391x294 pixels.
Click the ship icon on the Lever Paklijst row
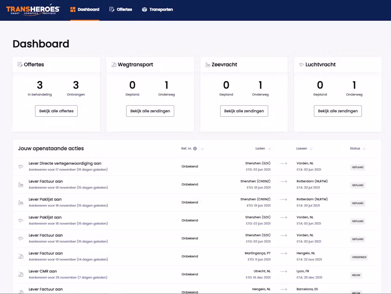click(x=20, y=202)
